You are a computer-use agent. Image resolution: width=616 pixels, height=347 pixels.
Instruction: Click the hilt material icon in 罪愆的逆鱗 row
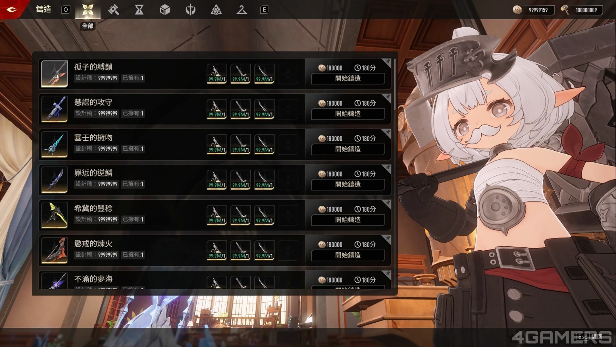[241, 180]
